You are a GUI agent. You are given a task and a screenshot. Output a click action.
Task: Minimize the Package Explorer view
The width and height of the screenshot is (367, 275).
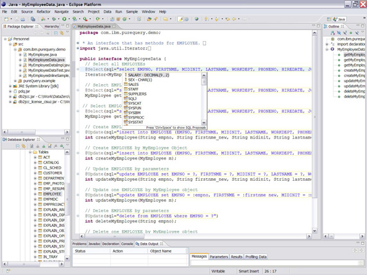pyautogui.click(x=62, y=26)
